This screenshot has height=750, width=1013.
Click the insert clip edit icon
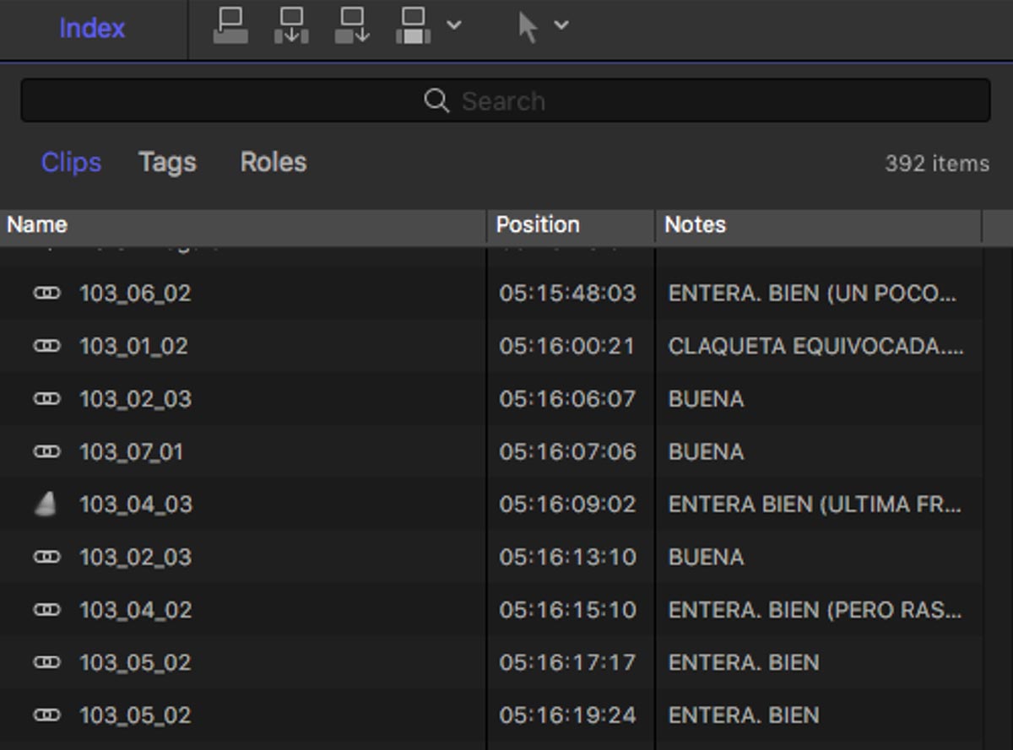tap(291, 26)
